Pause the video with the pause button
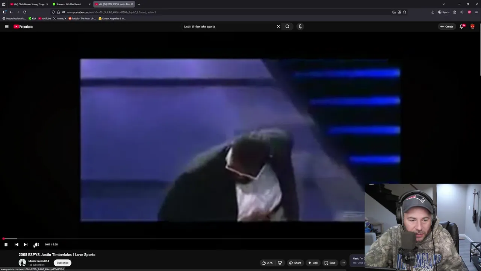Viewport: 481px width, 271px height. click(x=6, y=244)
